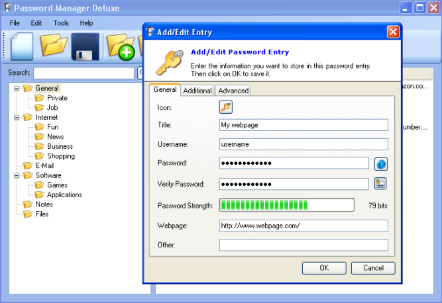Click OK to save the entry
Screen dimensions: 442x303
pyautogui.click(x=324, y=268)
